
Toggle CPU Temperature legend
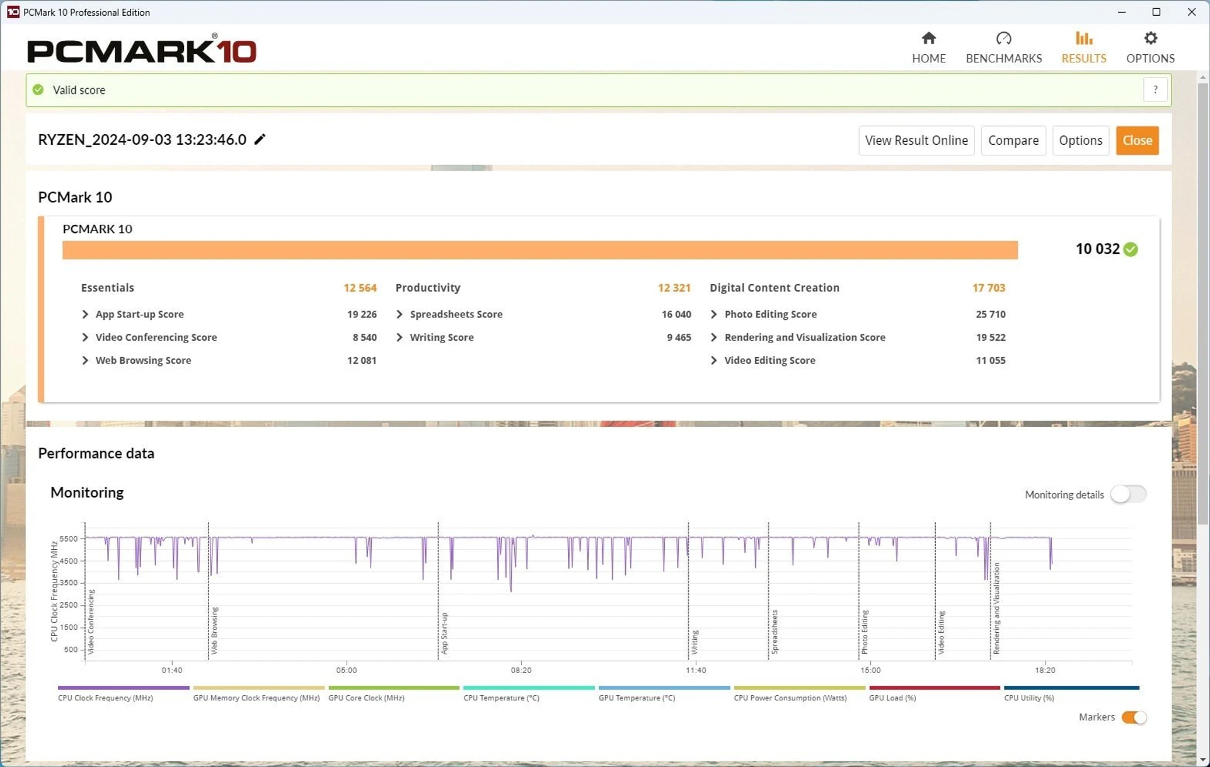pos(528,693)
